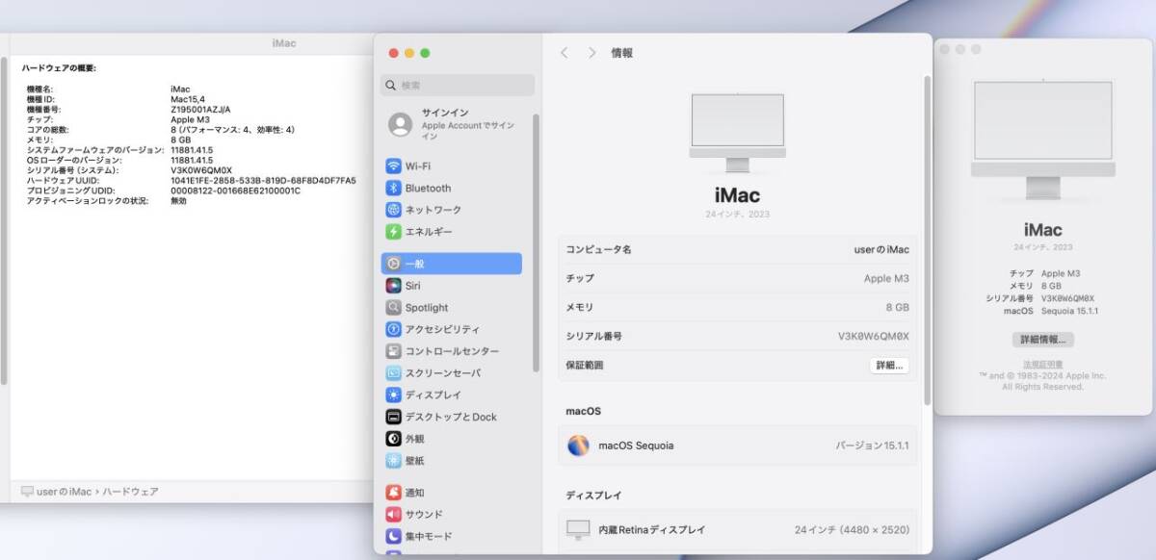The width and height of the screenshot is (1156, 560).
Task: Select the 一般 label in the sidebar
Action: [414, 264]
